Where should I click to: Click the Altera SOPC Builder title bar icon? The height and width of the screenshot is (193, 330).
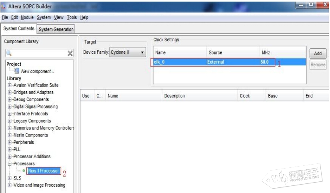(x=4, y=6)
